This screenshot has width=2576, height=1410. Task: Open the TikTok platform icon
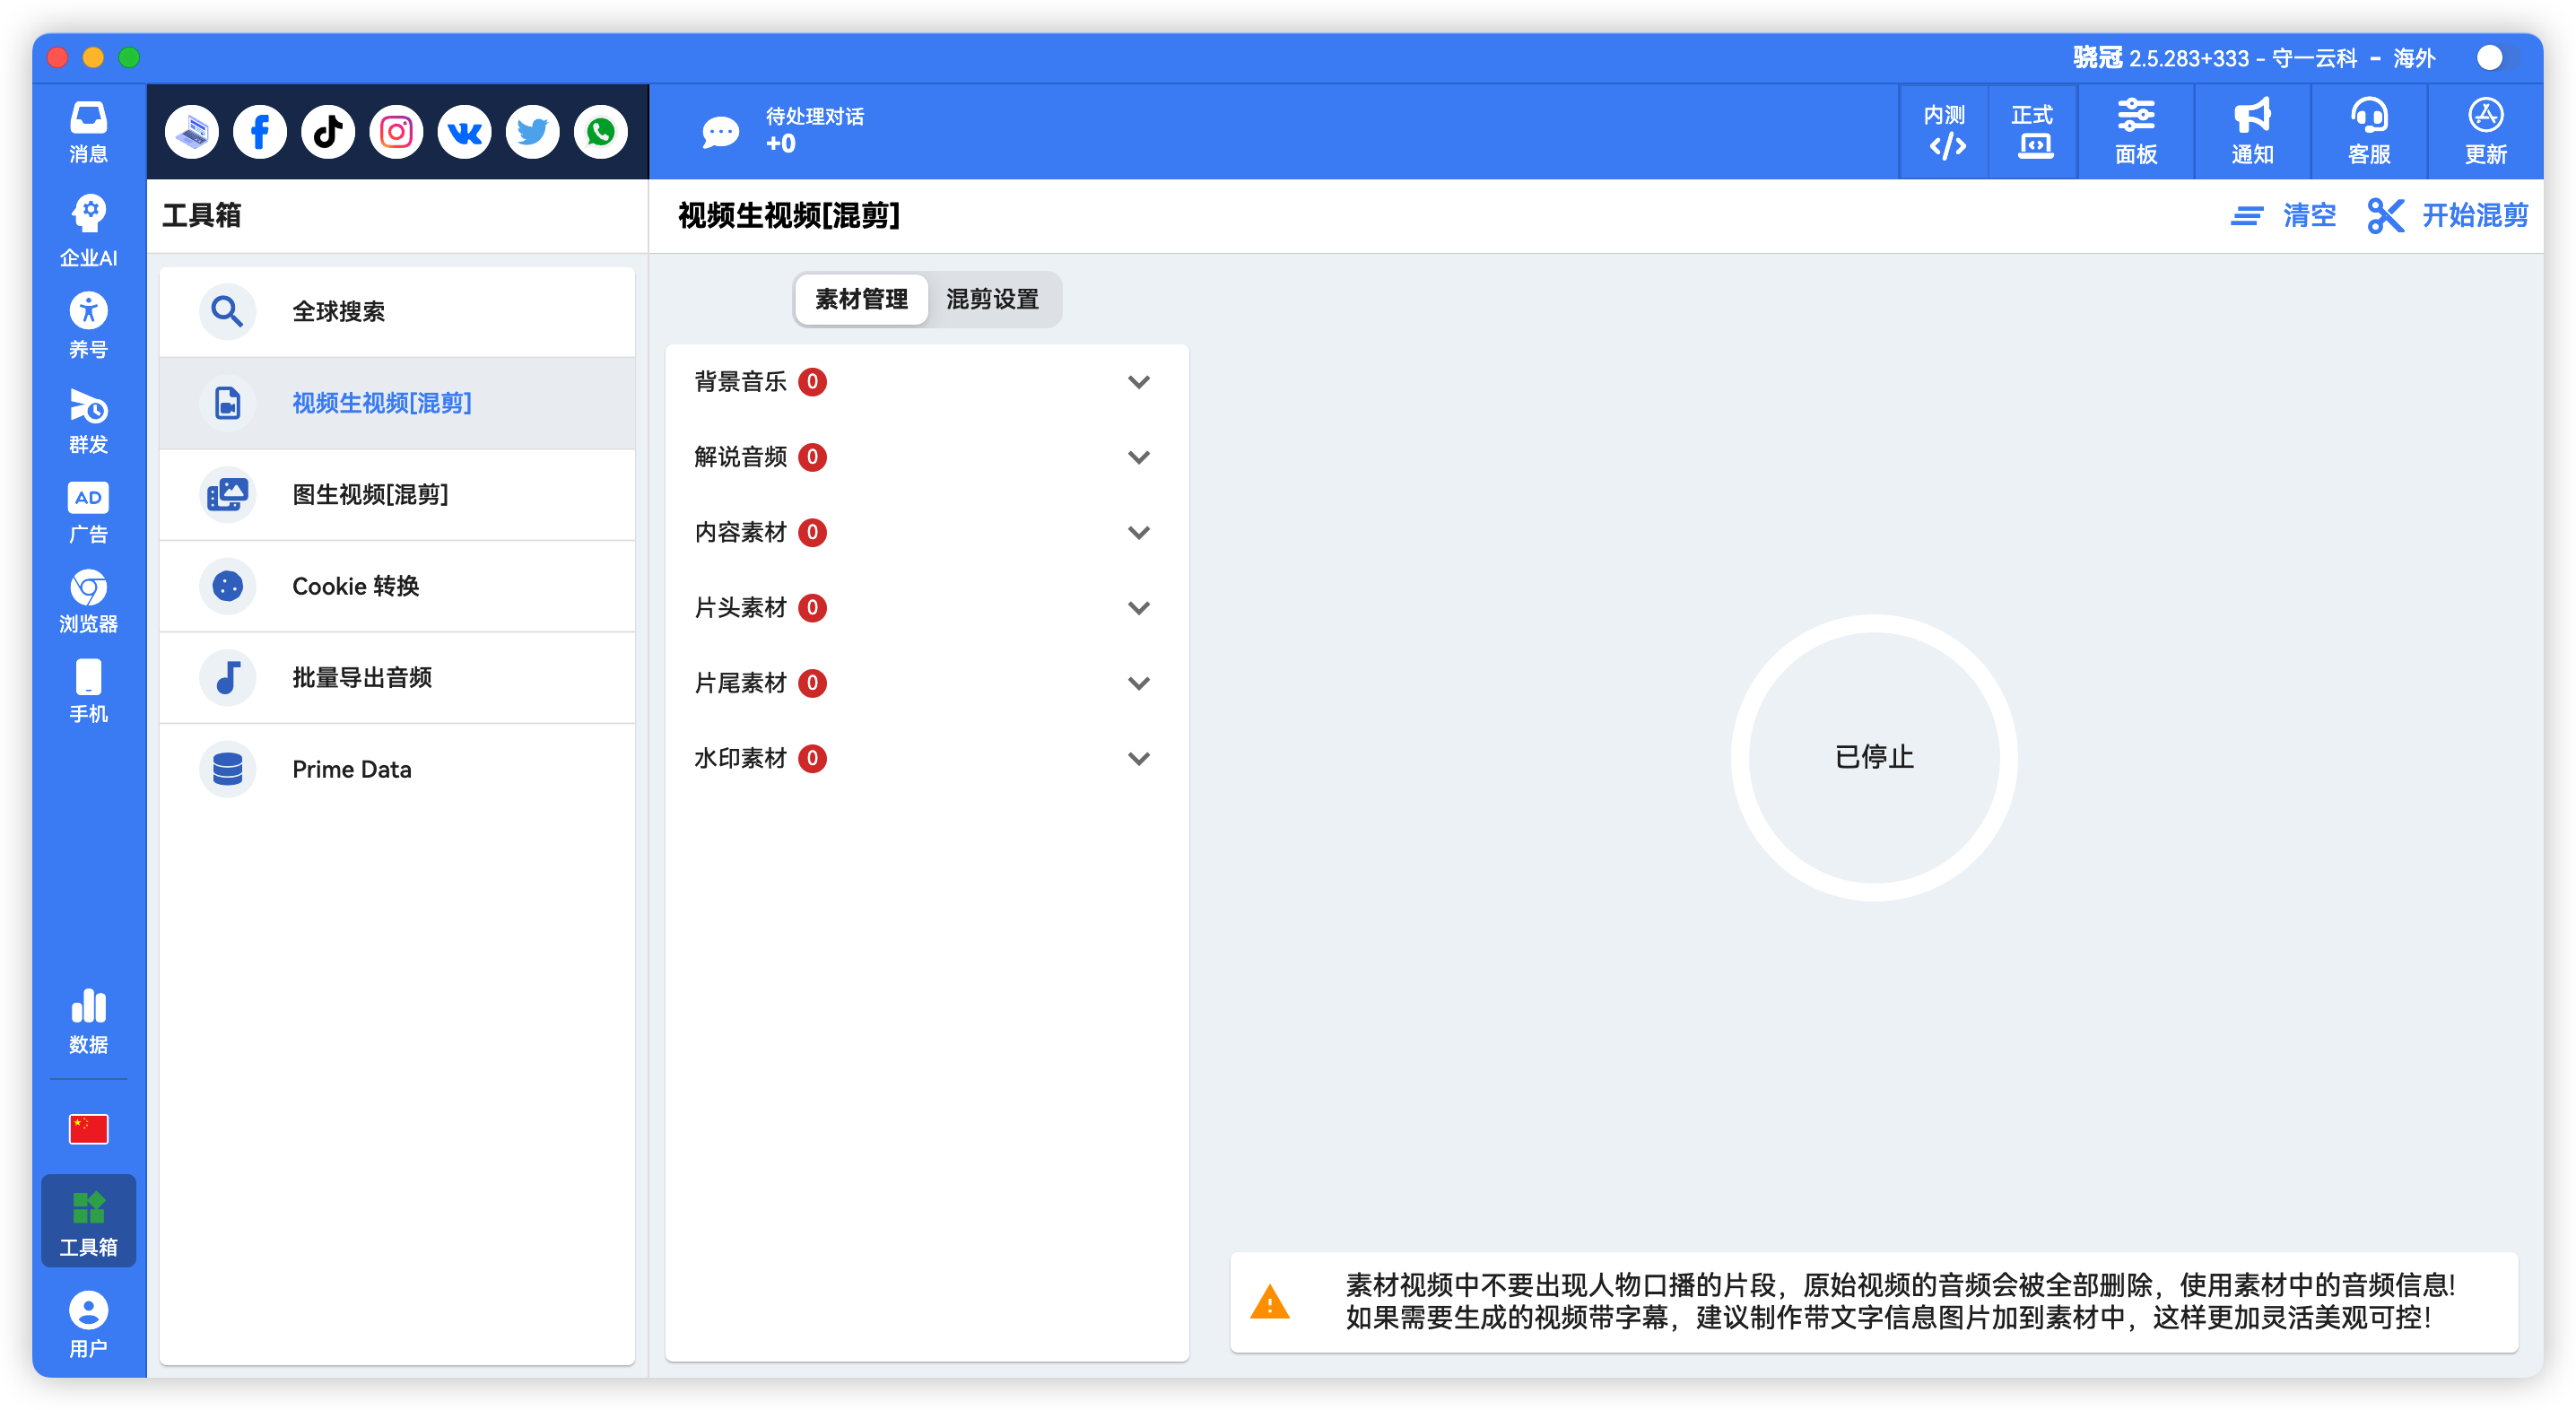[x=328, y=132]
